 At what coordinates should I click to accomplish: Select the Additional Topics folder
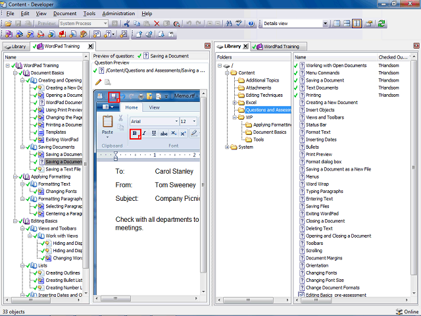pos(262,80)
